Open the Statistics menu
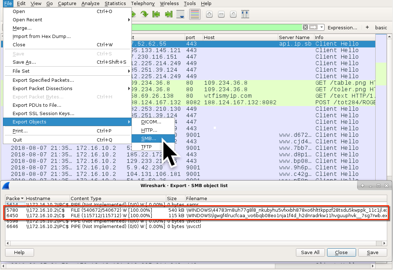 tap(115, 4)
